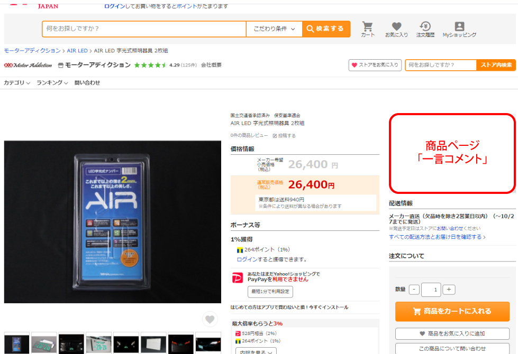Screen dimensions: 518x354
Task: Decrease quantity with the minus button
Action: [x=414, y=290]
